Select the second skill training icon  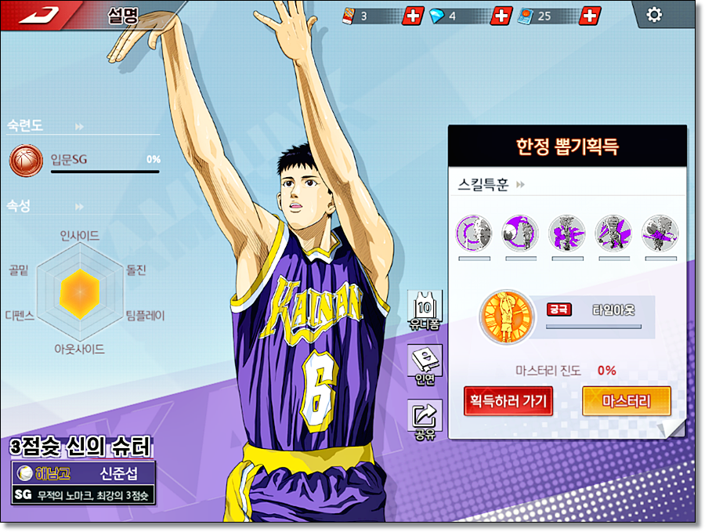coord(520,233)
